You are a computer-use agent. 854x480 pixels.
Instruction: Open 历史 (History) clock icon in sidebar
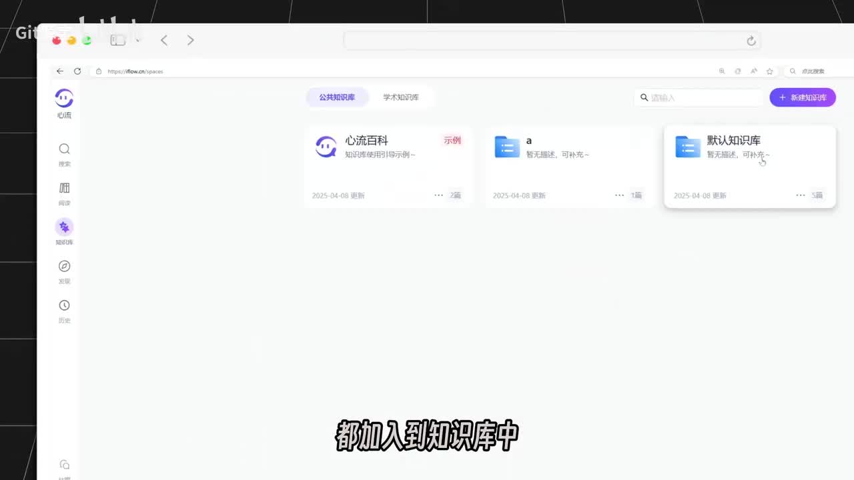[x=64, y=306]
